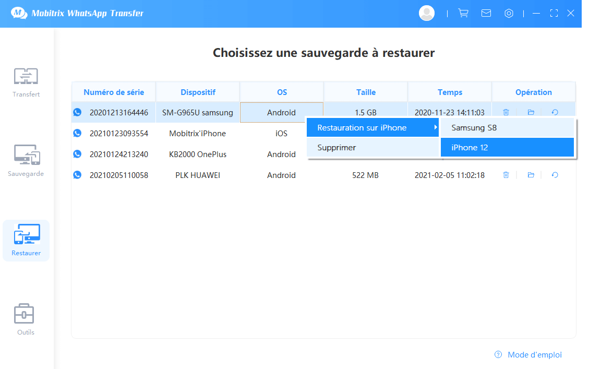The width and height of the screenshot is (601, 369).
Task: Open folder for the SM-G965U samsung backup
Action: point(531,112)
